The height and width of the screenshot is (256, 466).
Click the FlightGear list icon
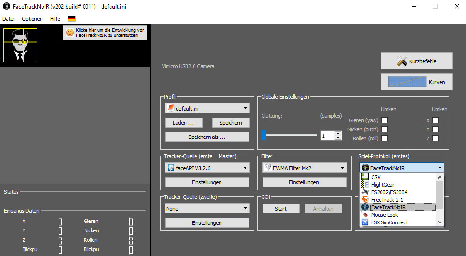365,185
